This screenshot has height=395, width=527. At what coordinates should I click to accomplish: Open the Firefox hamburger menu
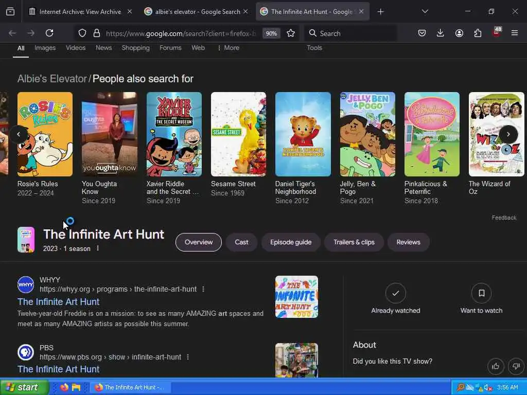(x=515, y=33)
